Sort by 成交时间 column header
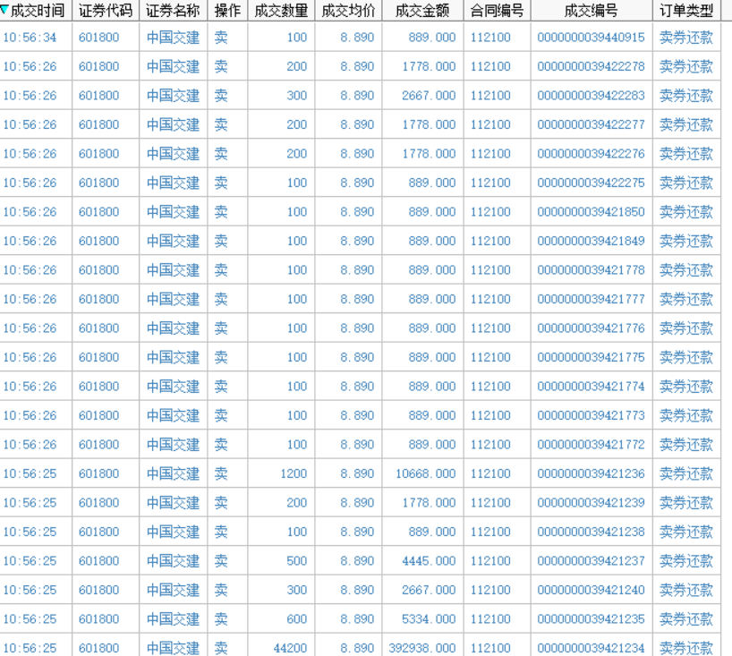This screenshot has height=656, width=732. [37, 10]
